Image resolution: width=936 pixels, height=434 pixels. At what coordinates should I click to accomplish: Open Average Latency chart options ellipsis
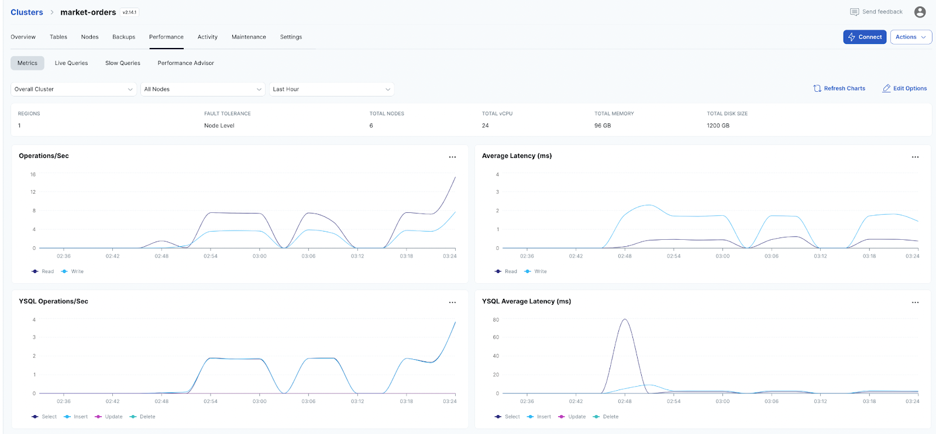point(915,157)
